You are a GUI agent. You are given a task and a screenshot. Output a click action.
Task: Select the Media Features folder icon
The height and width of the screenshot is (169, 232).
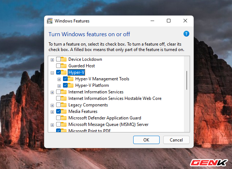(x=64, y=111)
